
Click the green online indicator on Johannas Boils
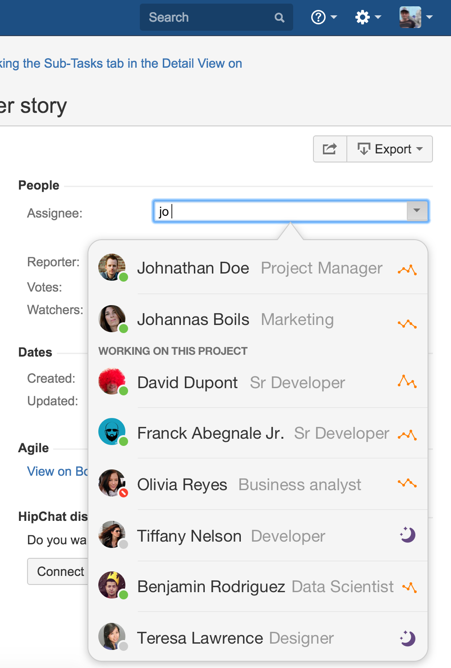(x=123, y=329)
